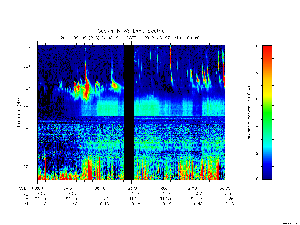Click the title "Cassini RPWS LRFC Electric"
Image resolution: width=300 pixels, height=225 pixels.
(131, 31)
